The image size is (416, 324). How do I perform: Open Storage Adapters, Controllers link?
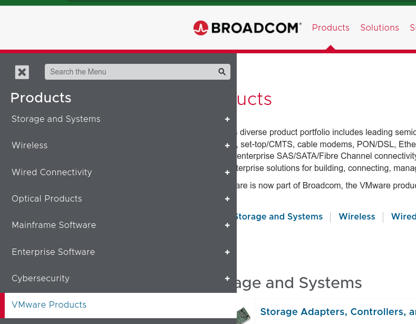coord(338,312)
